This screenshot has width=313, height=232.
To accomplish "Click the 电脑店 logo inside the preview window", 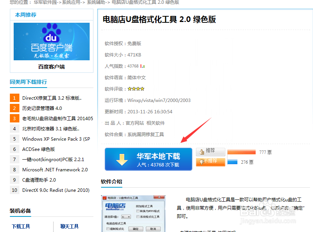I will 115,206.
